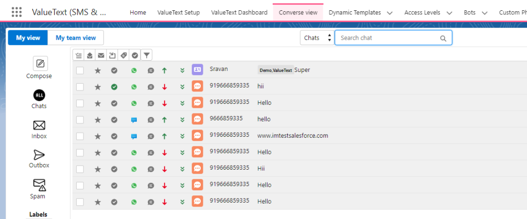Click the Salesforce app launcher grid icon
Image resolution: width=527 pixels, height=219 pixels.
(x=16, y=12)
